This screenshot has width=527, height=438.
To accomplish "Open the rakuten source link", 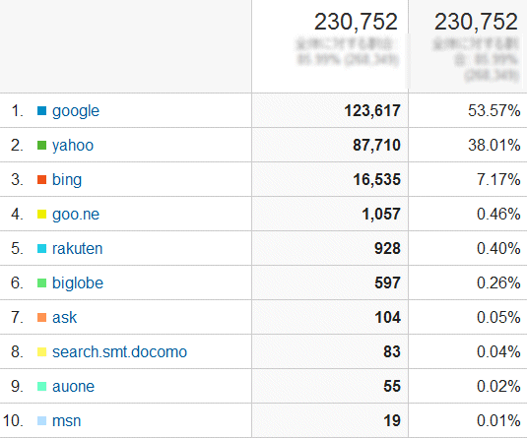I will point(77,249).
